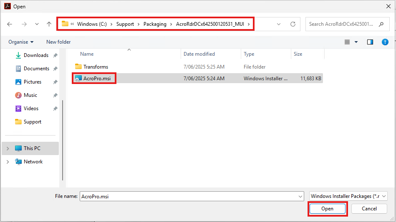Open the Help question mark icon
Screen dimensions: 396x222
(385, 42)
